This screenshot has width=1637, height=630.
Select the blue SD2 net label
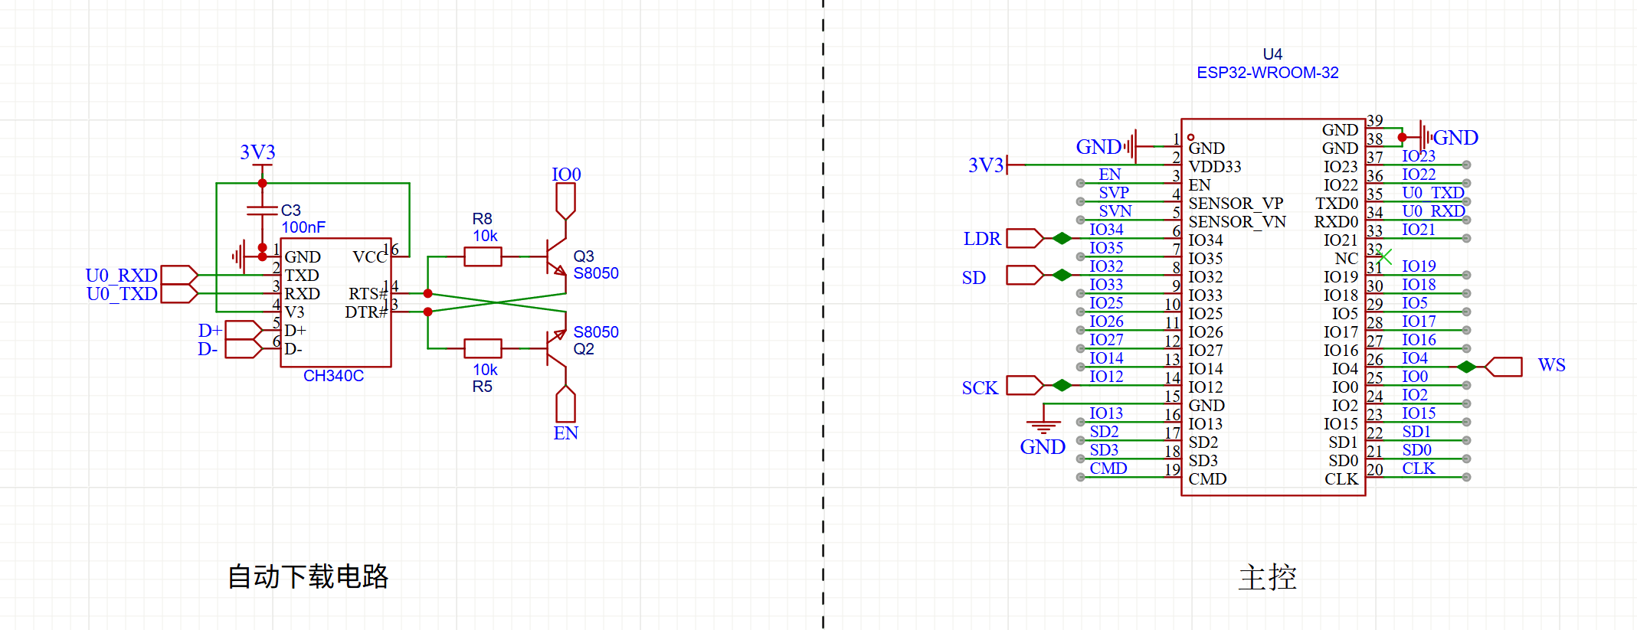point(1104,432)
